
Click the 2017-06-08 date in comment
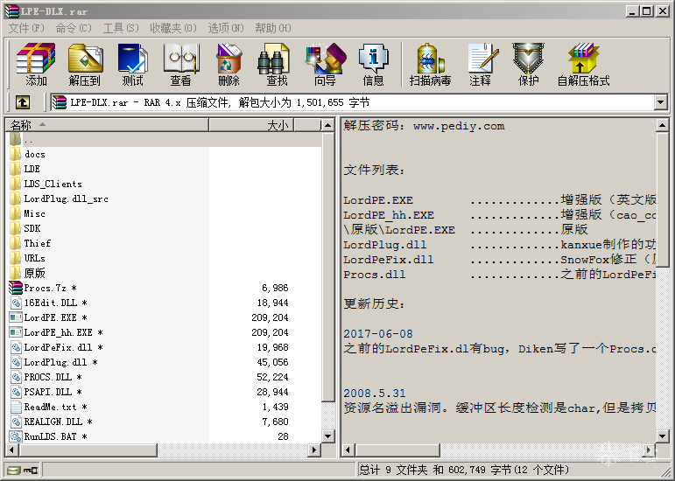pyautogui.click(x=378, y=334)
